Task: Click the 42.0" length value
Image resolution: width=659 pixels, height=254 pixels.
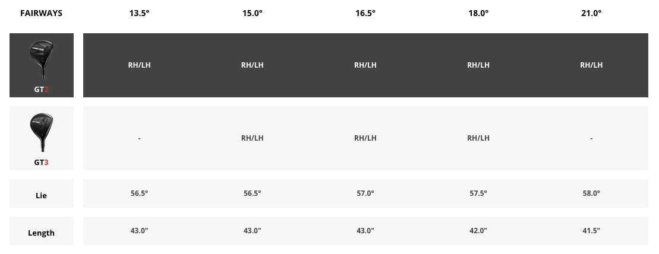Action: point(478,230)
